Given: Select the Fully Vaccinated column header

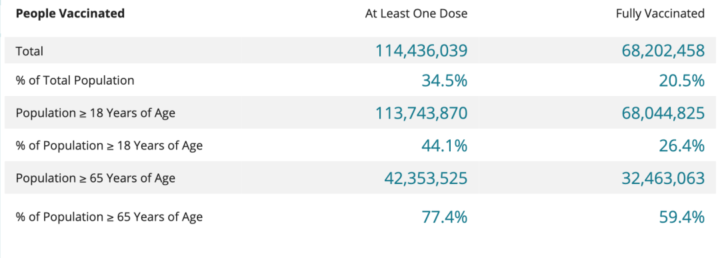Looking at the screenshot, I should pyautogui.click(x=660, y=14).
